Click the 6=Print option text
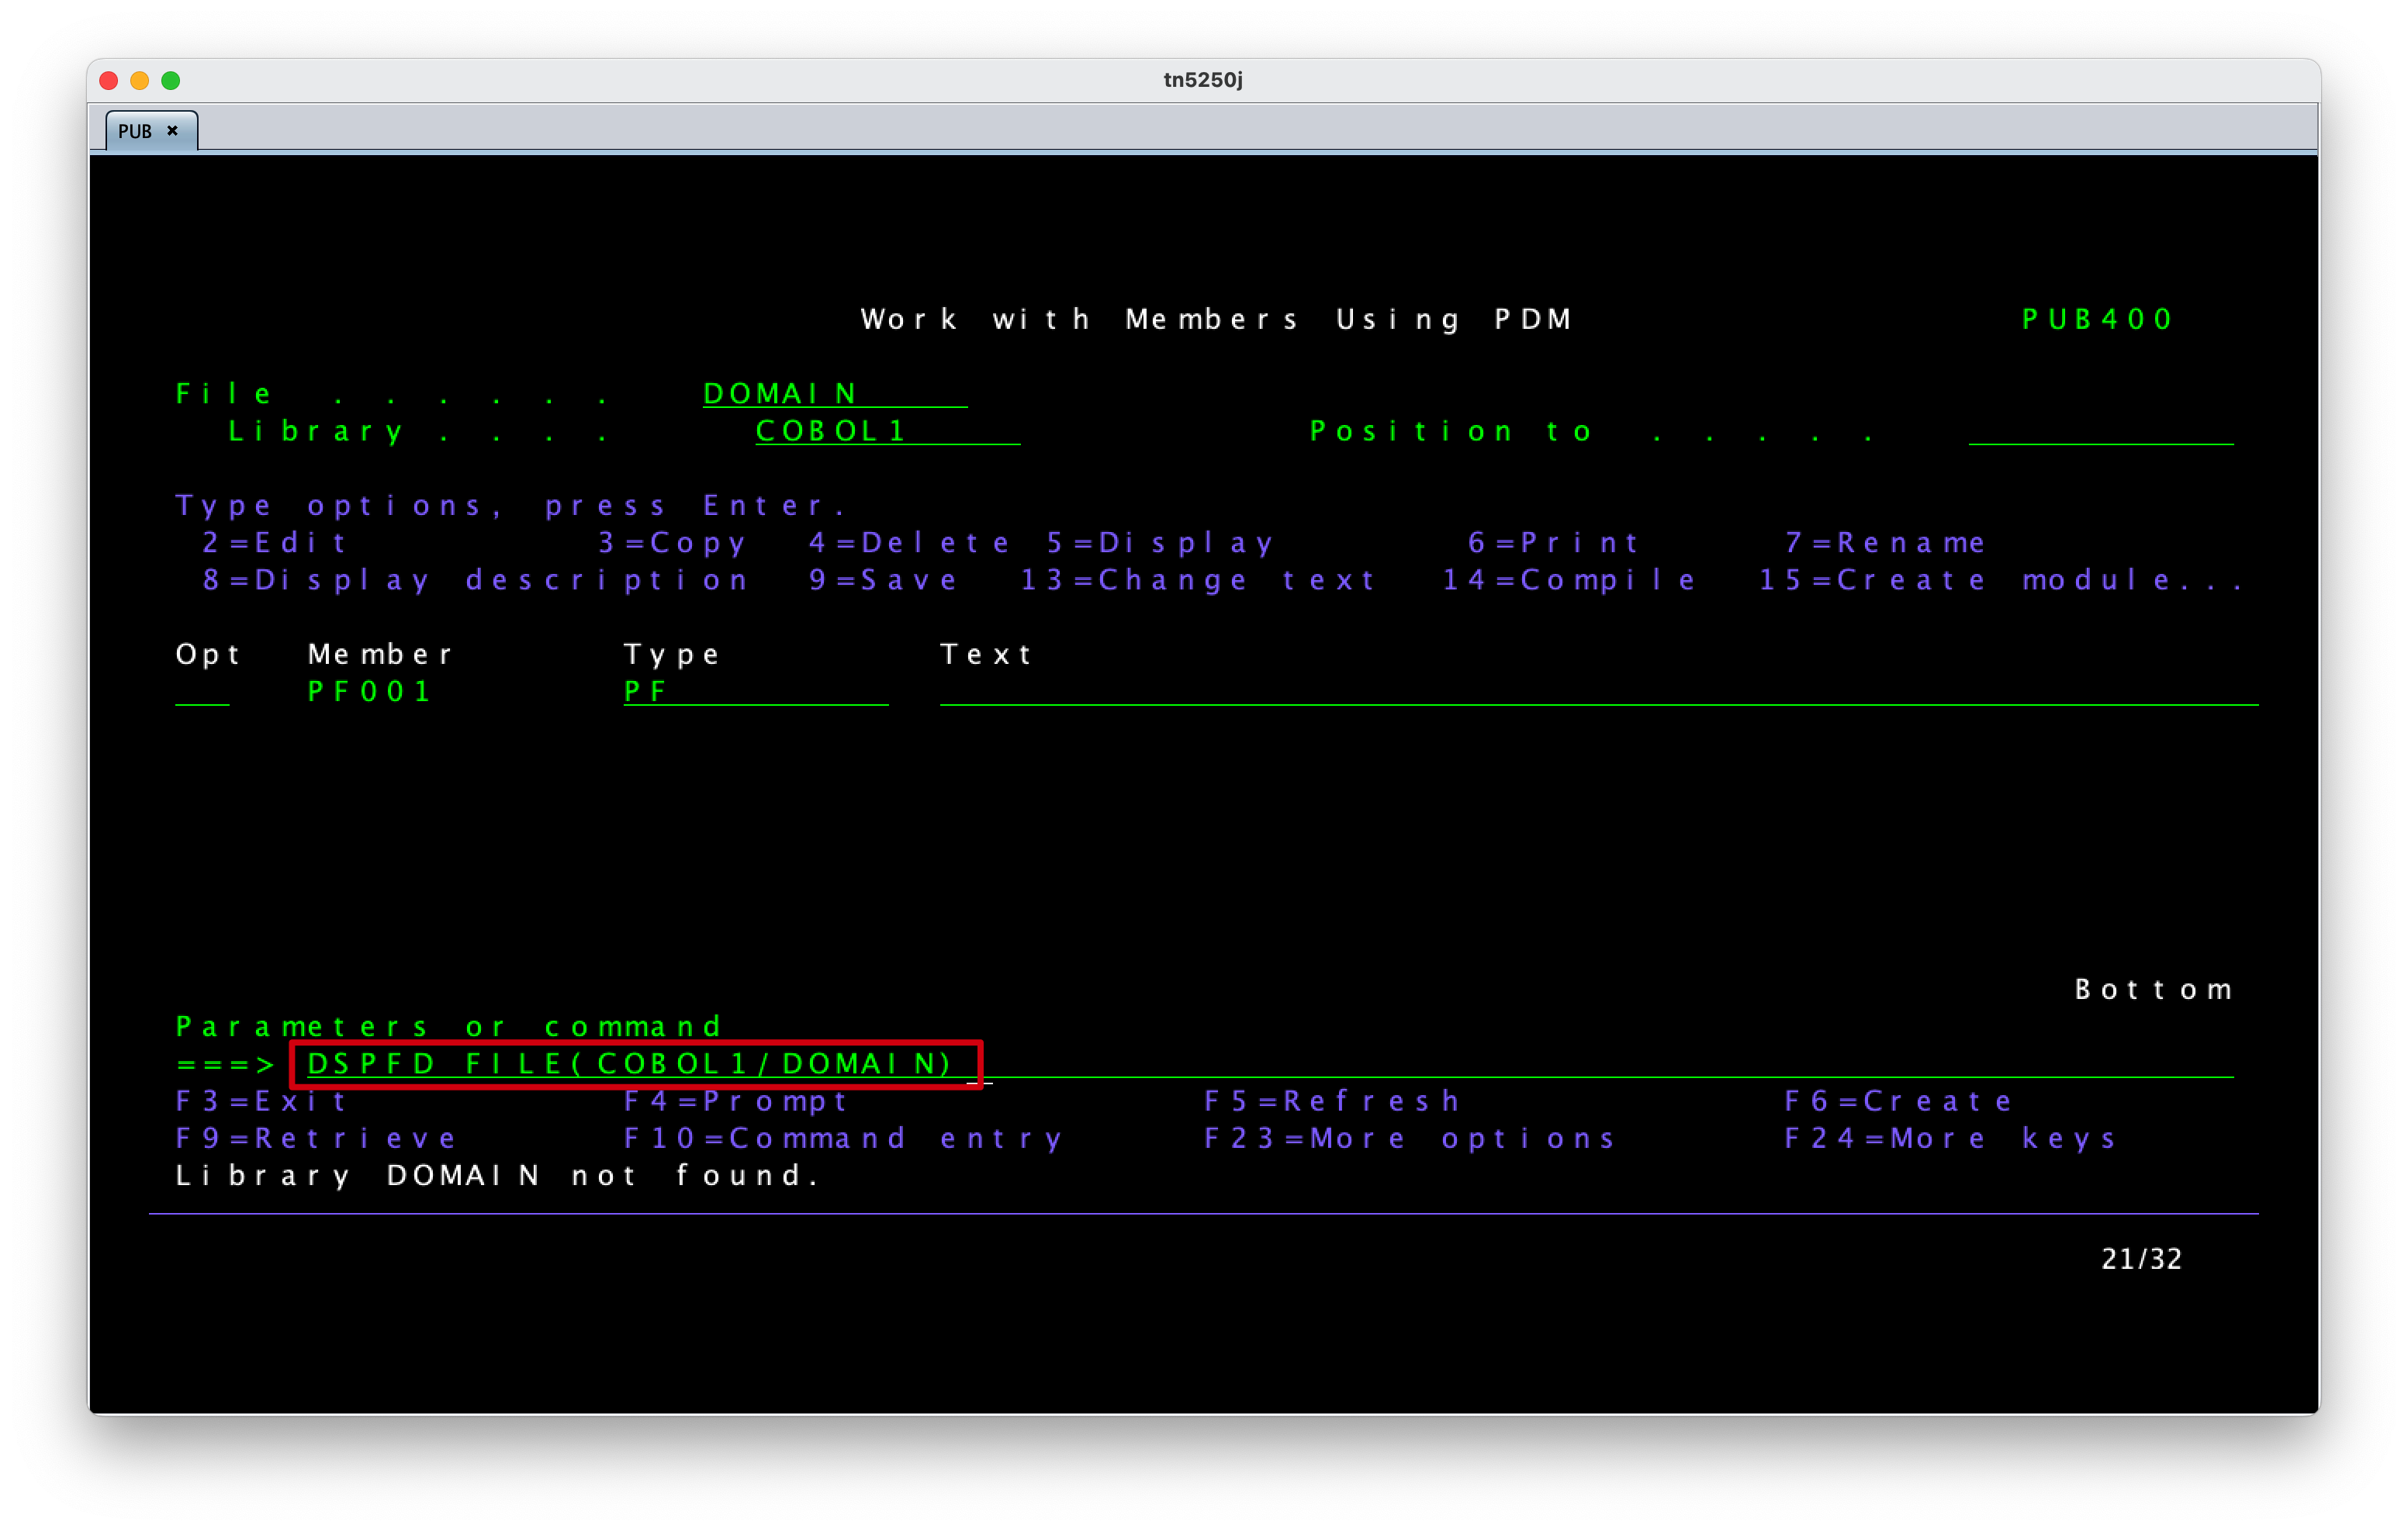This screenshot has height=1531, width=2408. [1552, 542]
